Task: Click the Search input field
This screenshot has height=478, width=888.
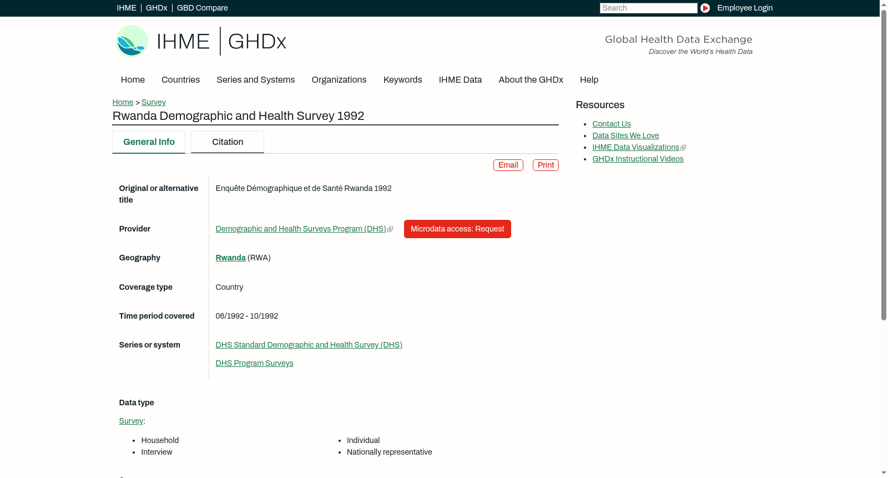Action: coord(648,8)
